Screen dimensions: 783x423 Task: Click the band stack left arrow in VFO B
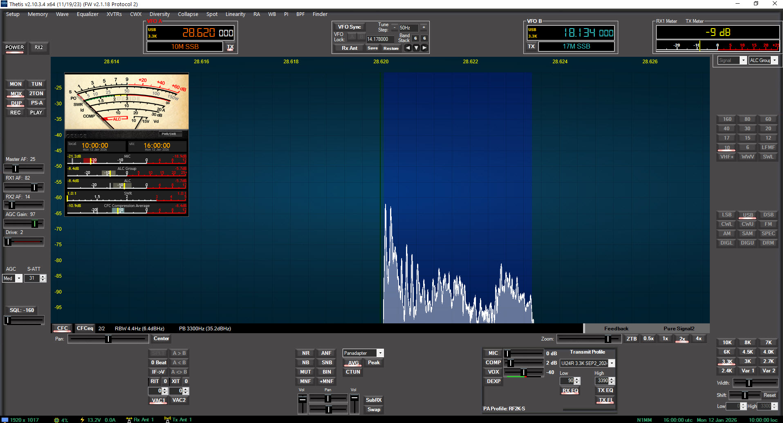point(408,48)
